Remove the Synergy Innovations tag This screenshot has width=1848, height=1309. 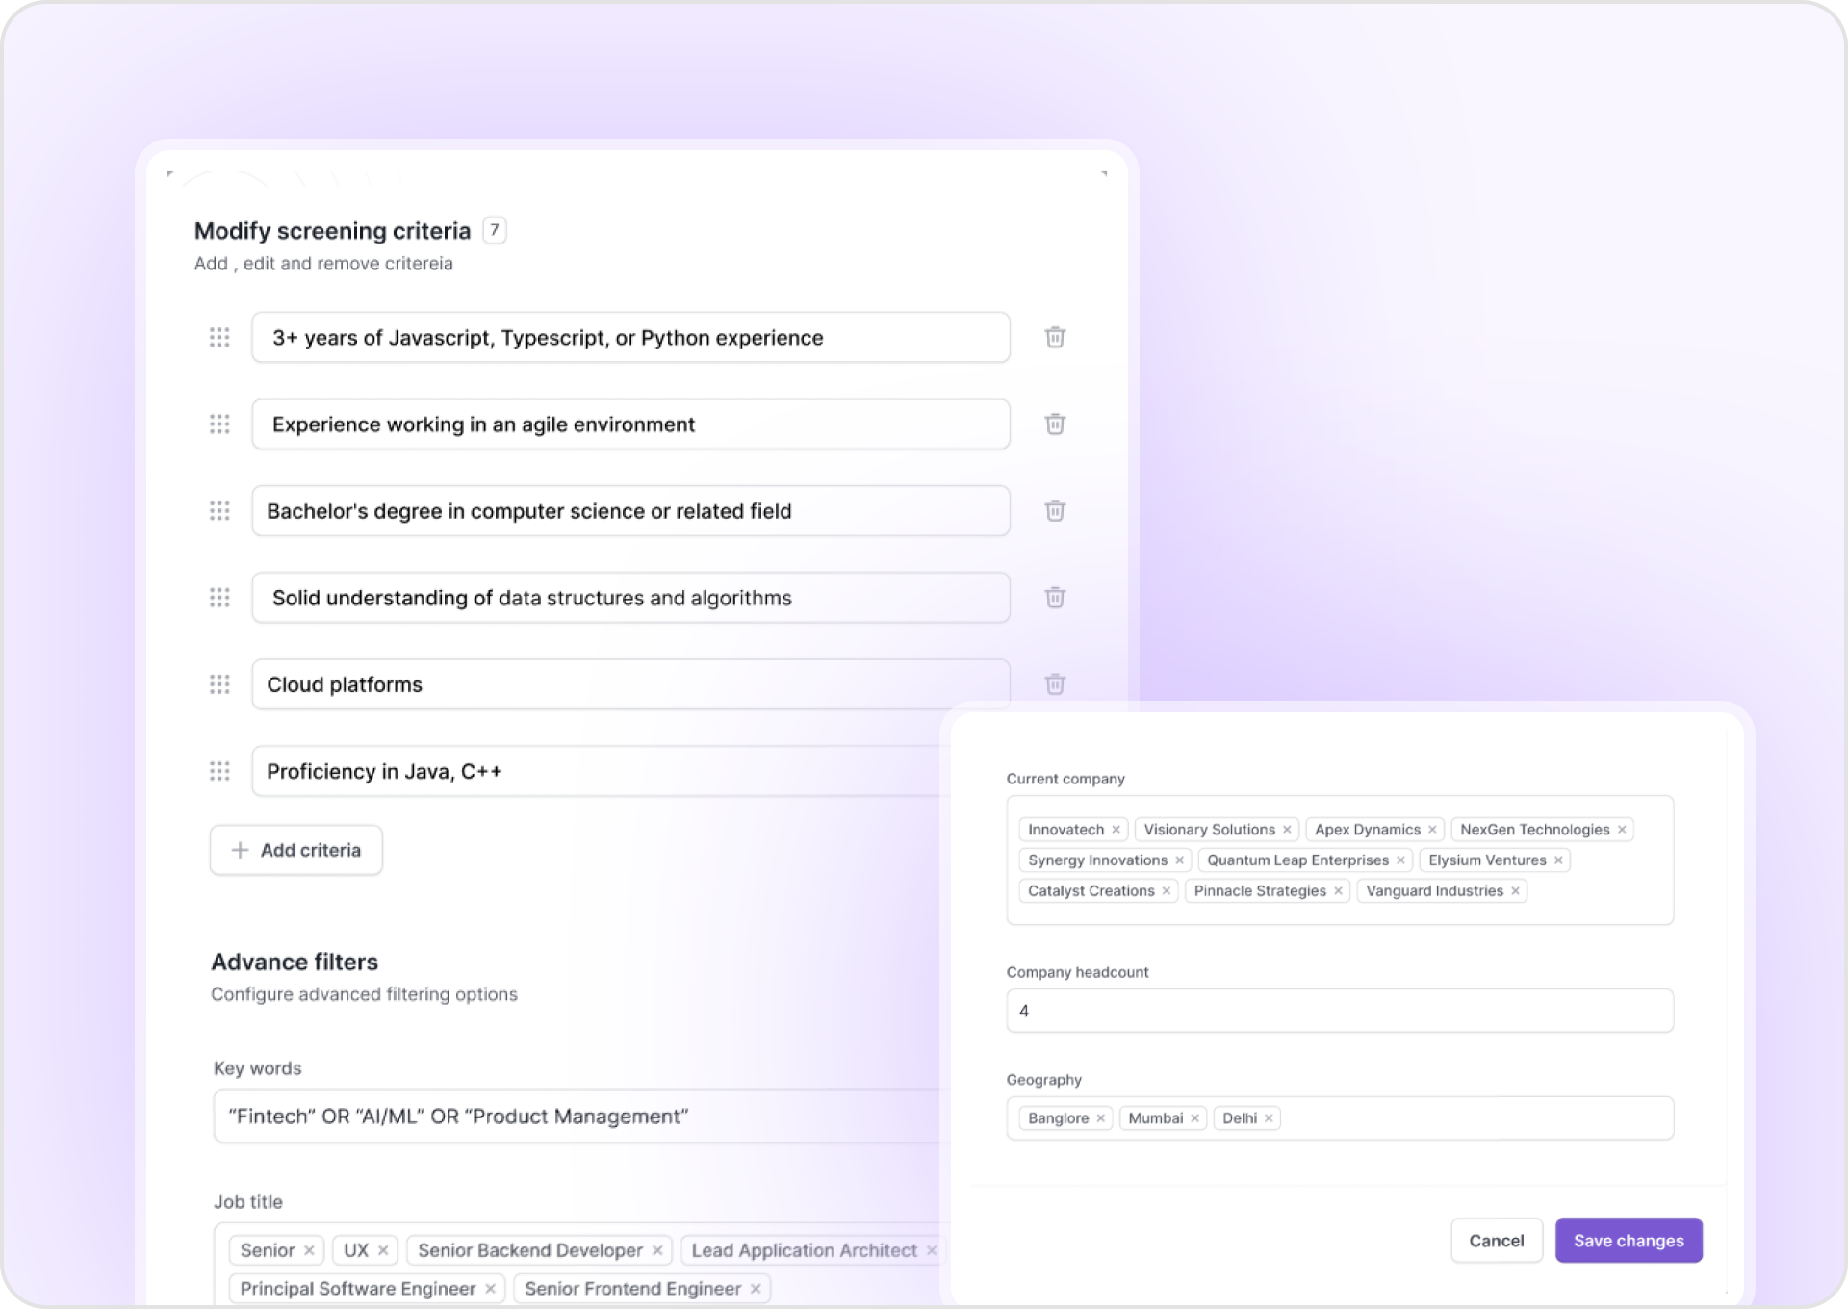click(x=1179, y=860)
